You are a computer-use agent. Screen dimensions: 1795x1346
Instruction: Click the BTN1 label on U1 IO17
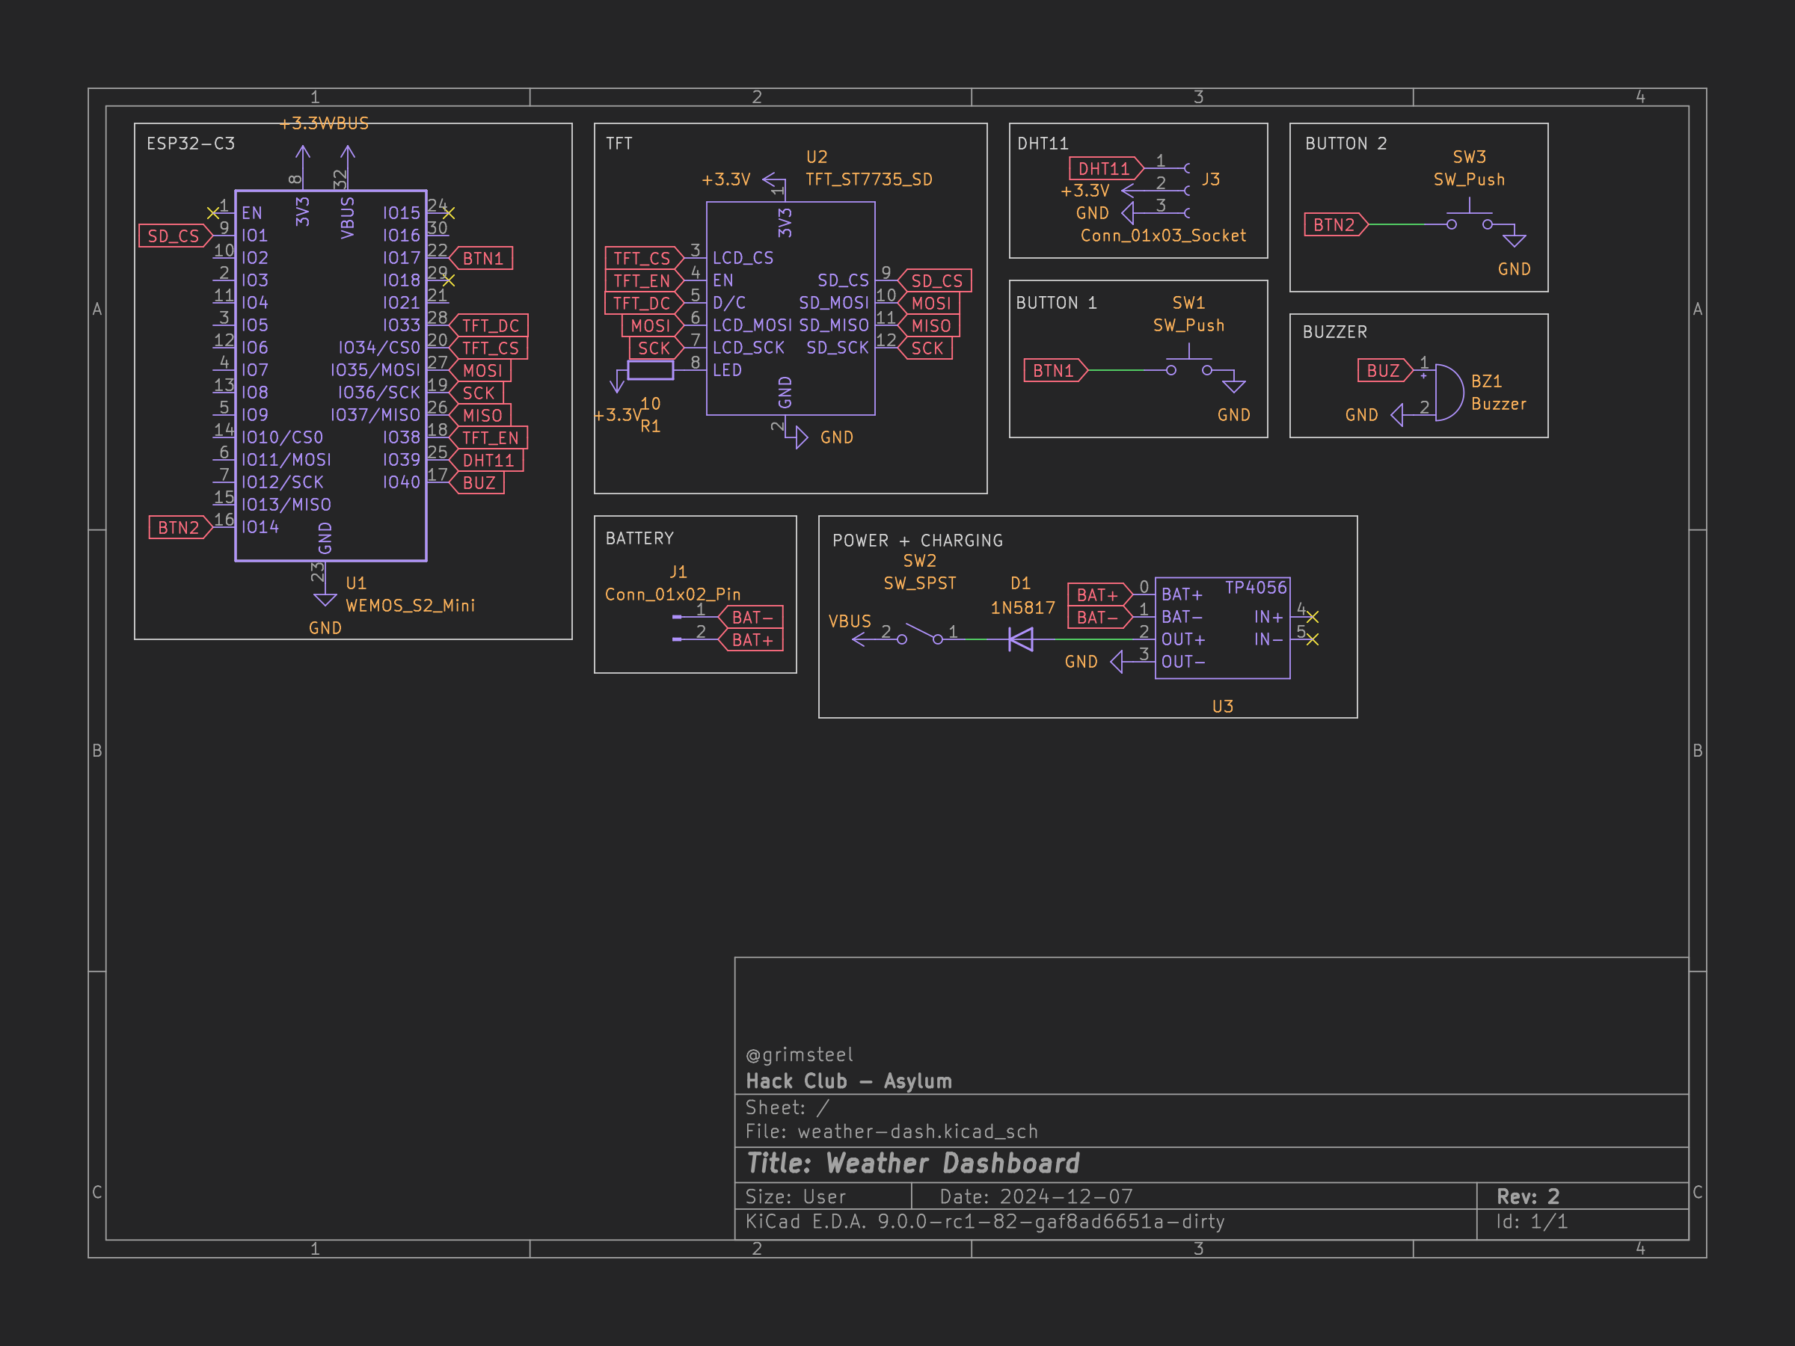[x=481, y=259]
